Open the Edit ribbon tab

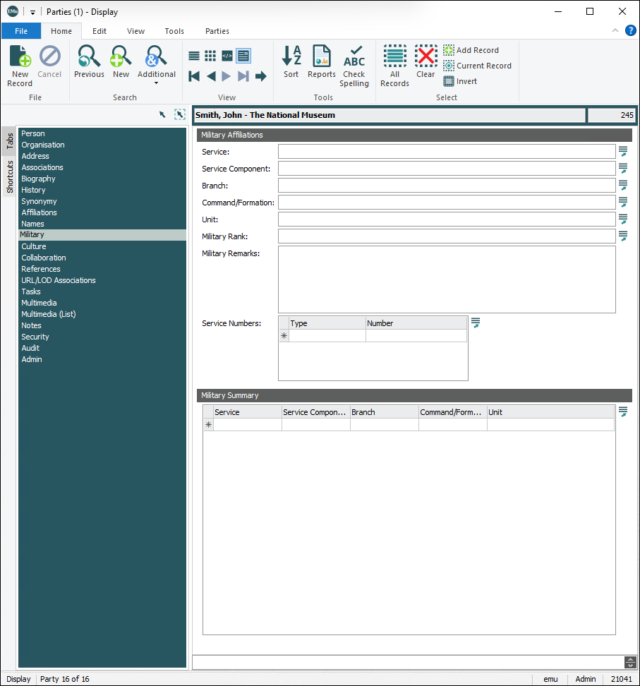99,31
